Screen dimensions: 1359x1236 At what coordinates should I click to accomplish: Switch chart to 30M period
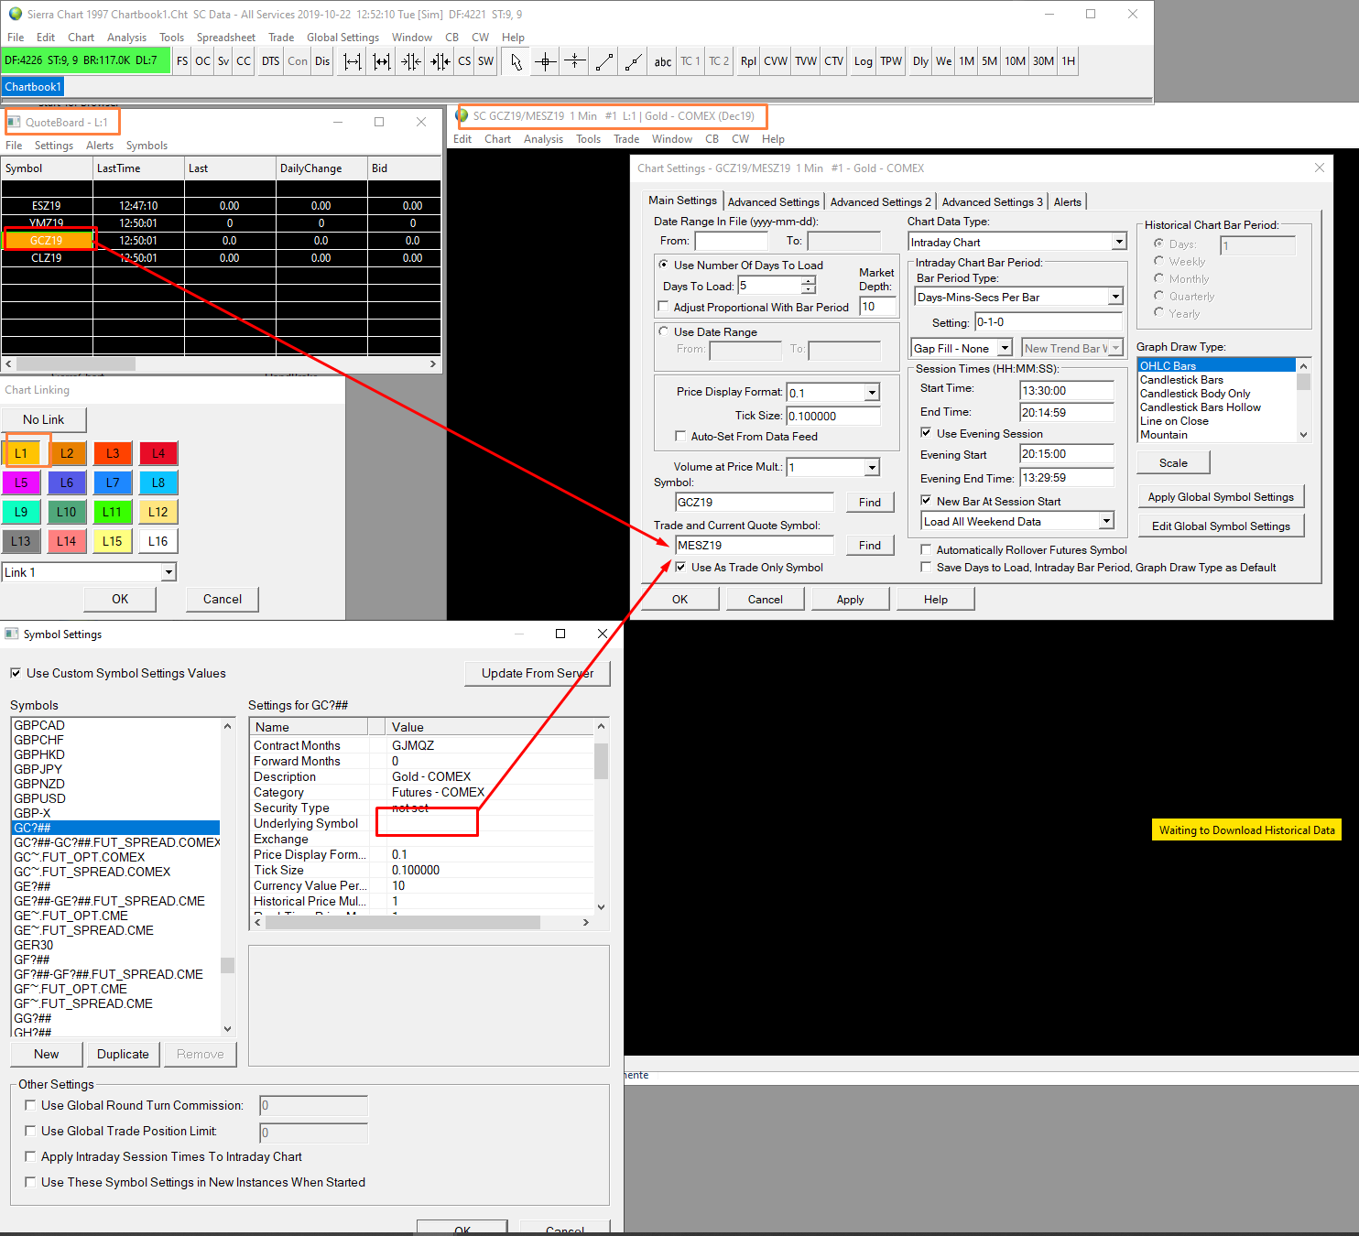1044,61
